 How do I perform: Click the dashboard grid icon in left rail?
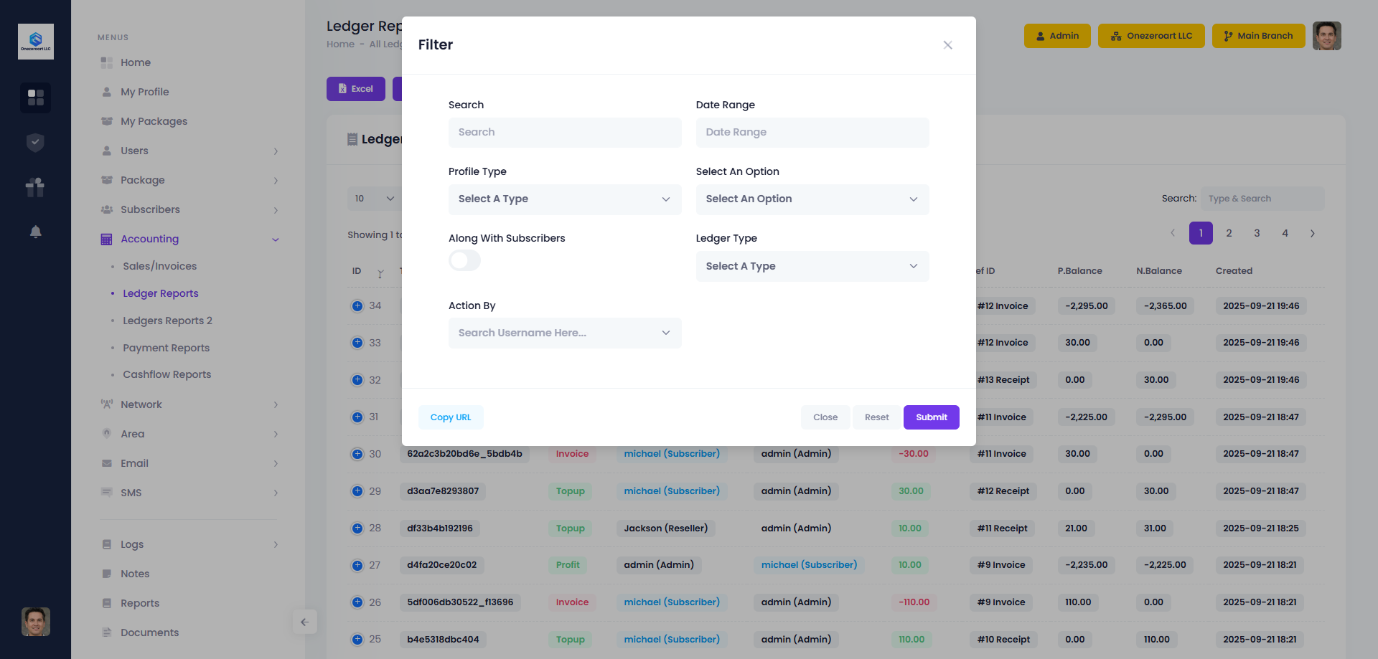(35, 98)
